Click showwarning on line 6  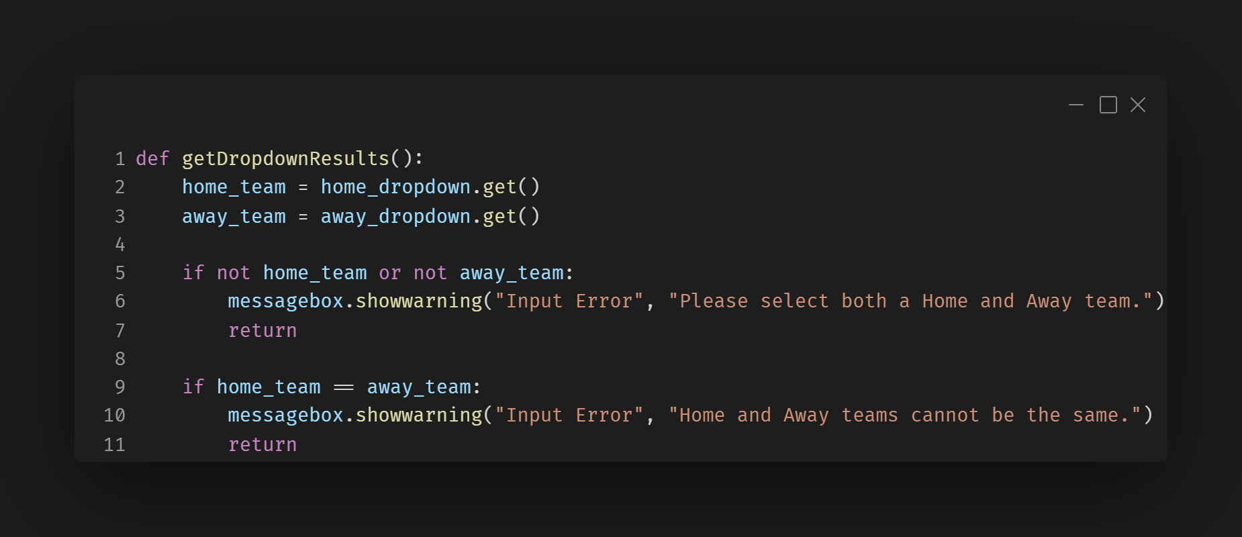pyautogui.click(x=419, y=301)
